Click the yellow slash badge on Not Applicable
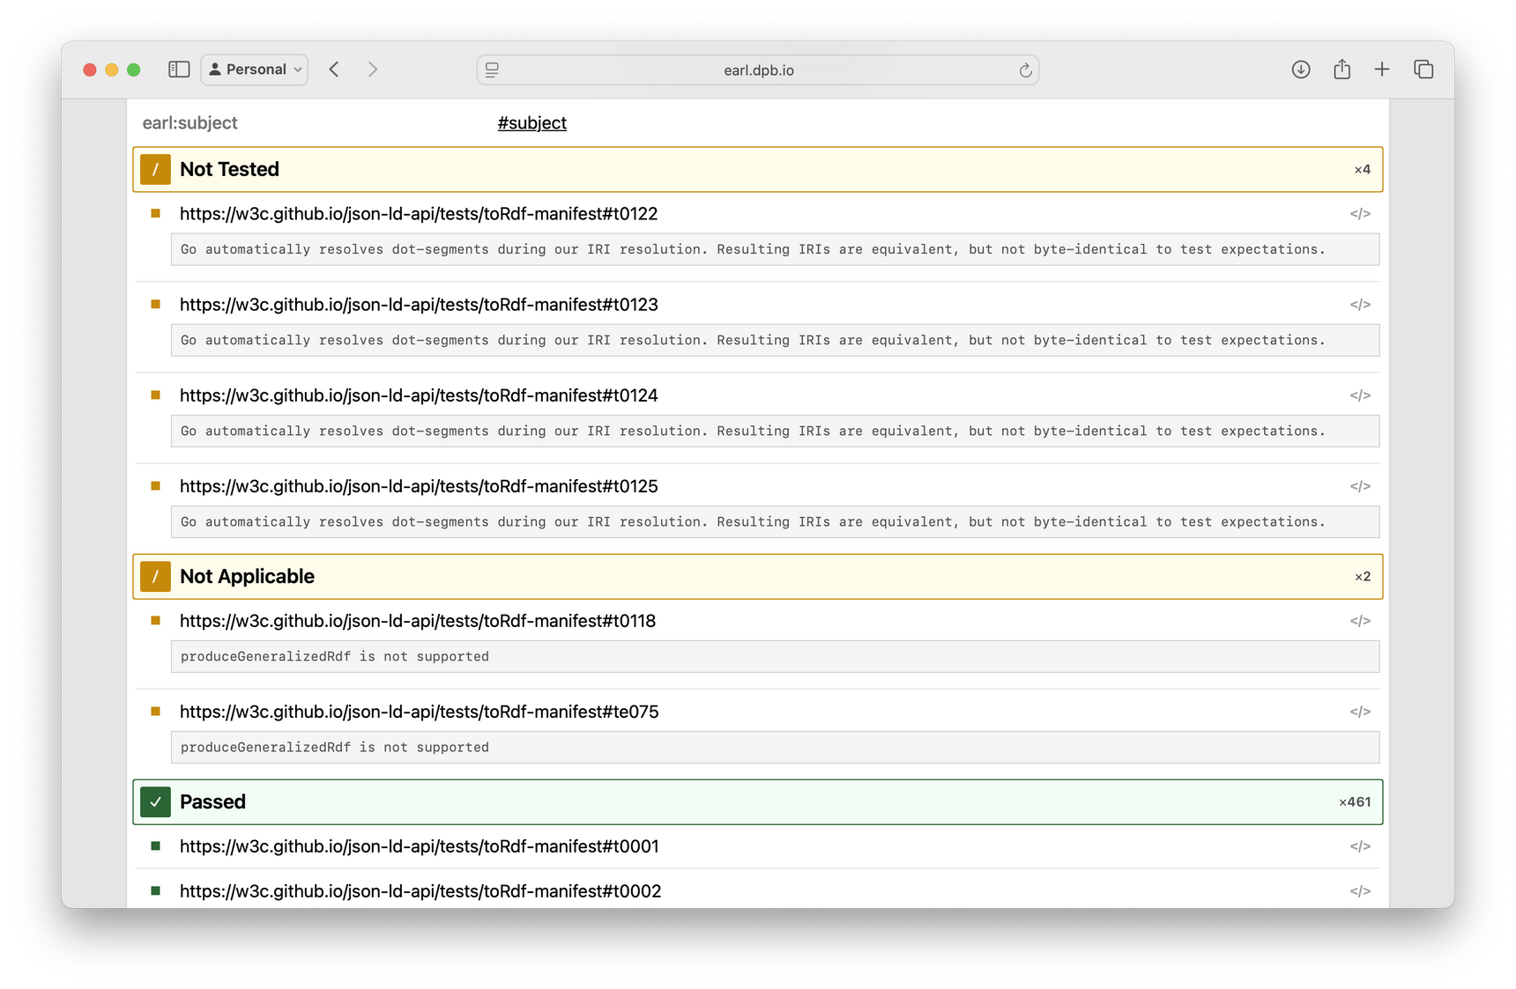This screenshot has height=989, width=1516. [x=154, y=576]
